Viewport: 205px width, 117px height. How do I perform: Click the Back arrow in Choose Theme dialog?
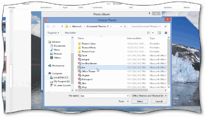pos(48,26)
